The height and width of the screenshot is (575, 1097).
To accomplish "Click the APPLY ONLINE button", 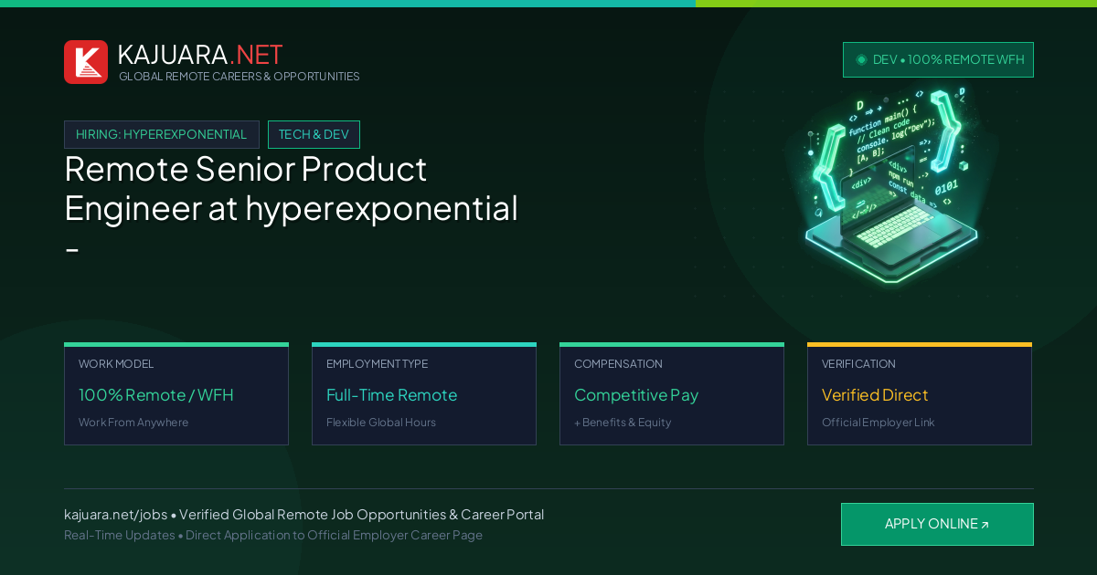I will point(937,524).
